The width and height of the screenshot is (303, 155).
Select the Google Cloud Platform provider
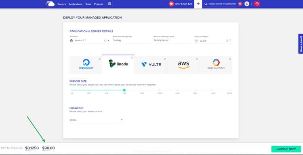[x=216, y=65]
